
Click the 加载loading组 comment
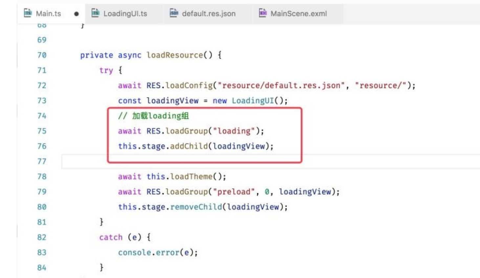coord(153,116)
